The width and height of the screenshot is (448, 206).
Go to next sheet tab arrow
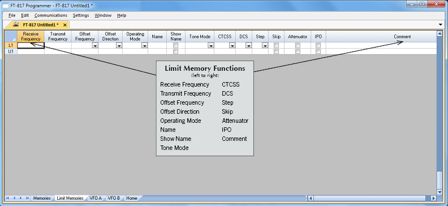(20, 198)
